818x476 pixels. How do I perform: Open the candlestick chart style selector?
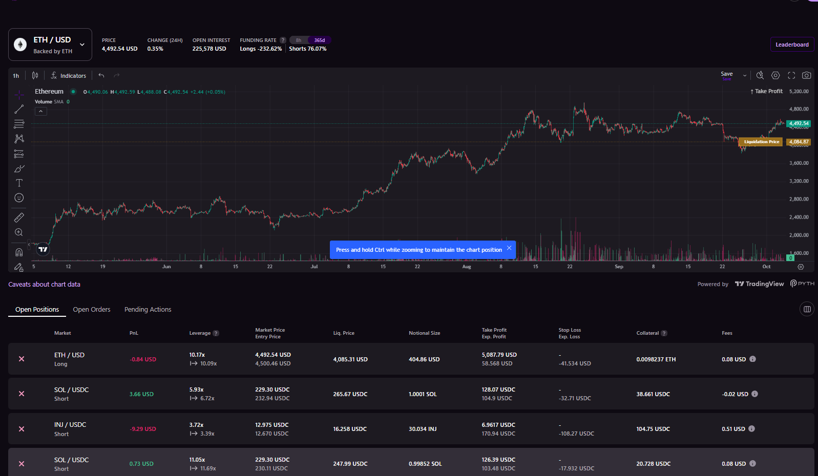[35, 75]
